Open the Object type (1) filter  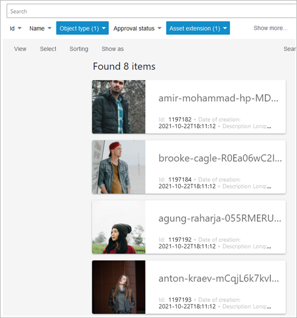click(83, 28)
